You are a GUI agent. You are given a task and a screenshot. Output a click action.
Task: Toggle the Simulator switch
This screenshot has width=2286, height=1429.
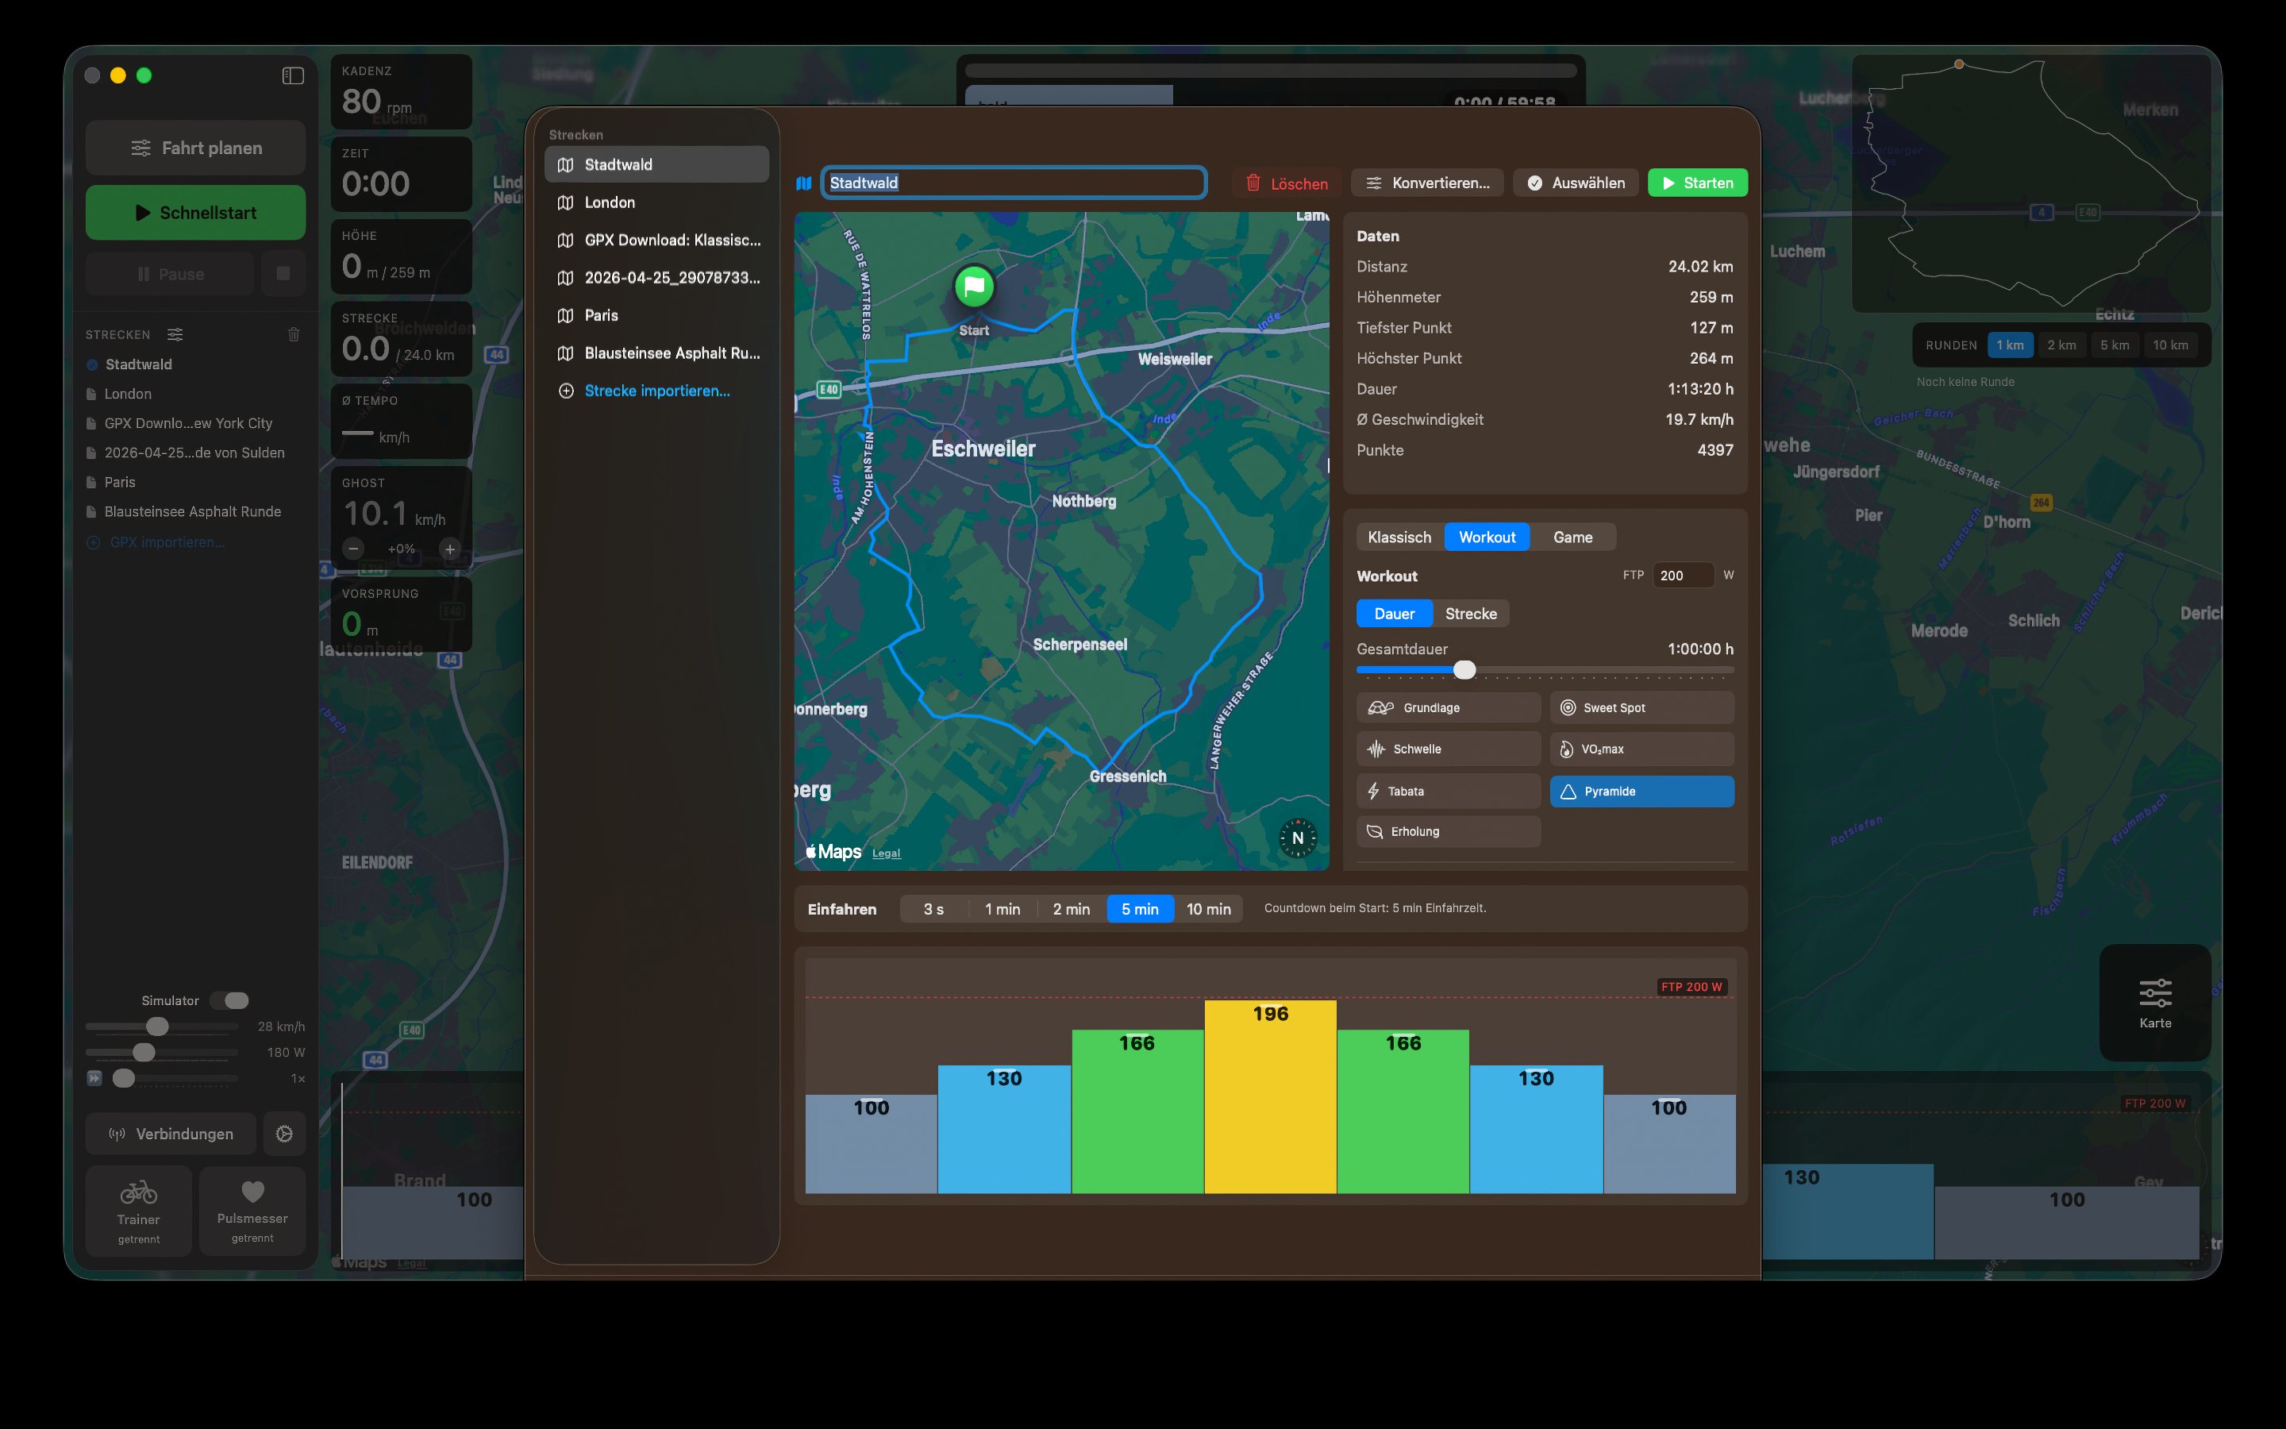click(229, 1000)
